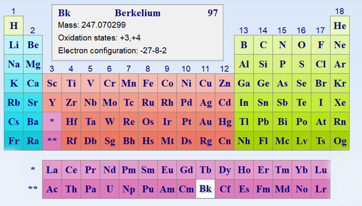Pick the Lawrencium (Lr) element cell
The width and height of the screenshot is (362, 206).
coord(321,189)
